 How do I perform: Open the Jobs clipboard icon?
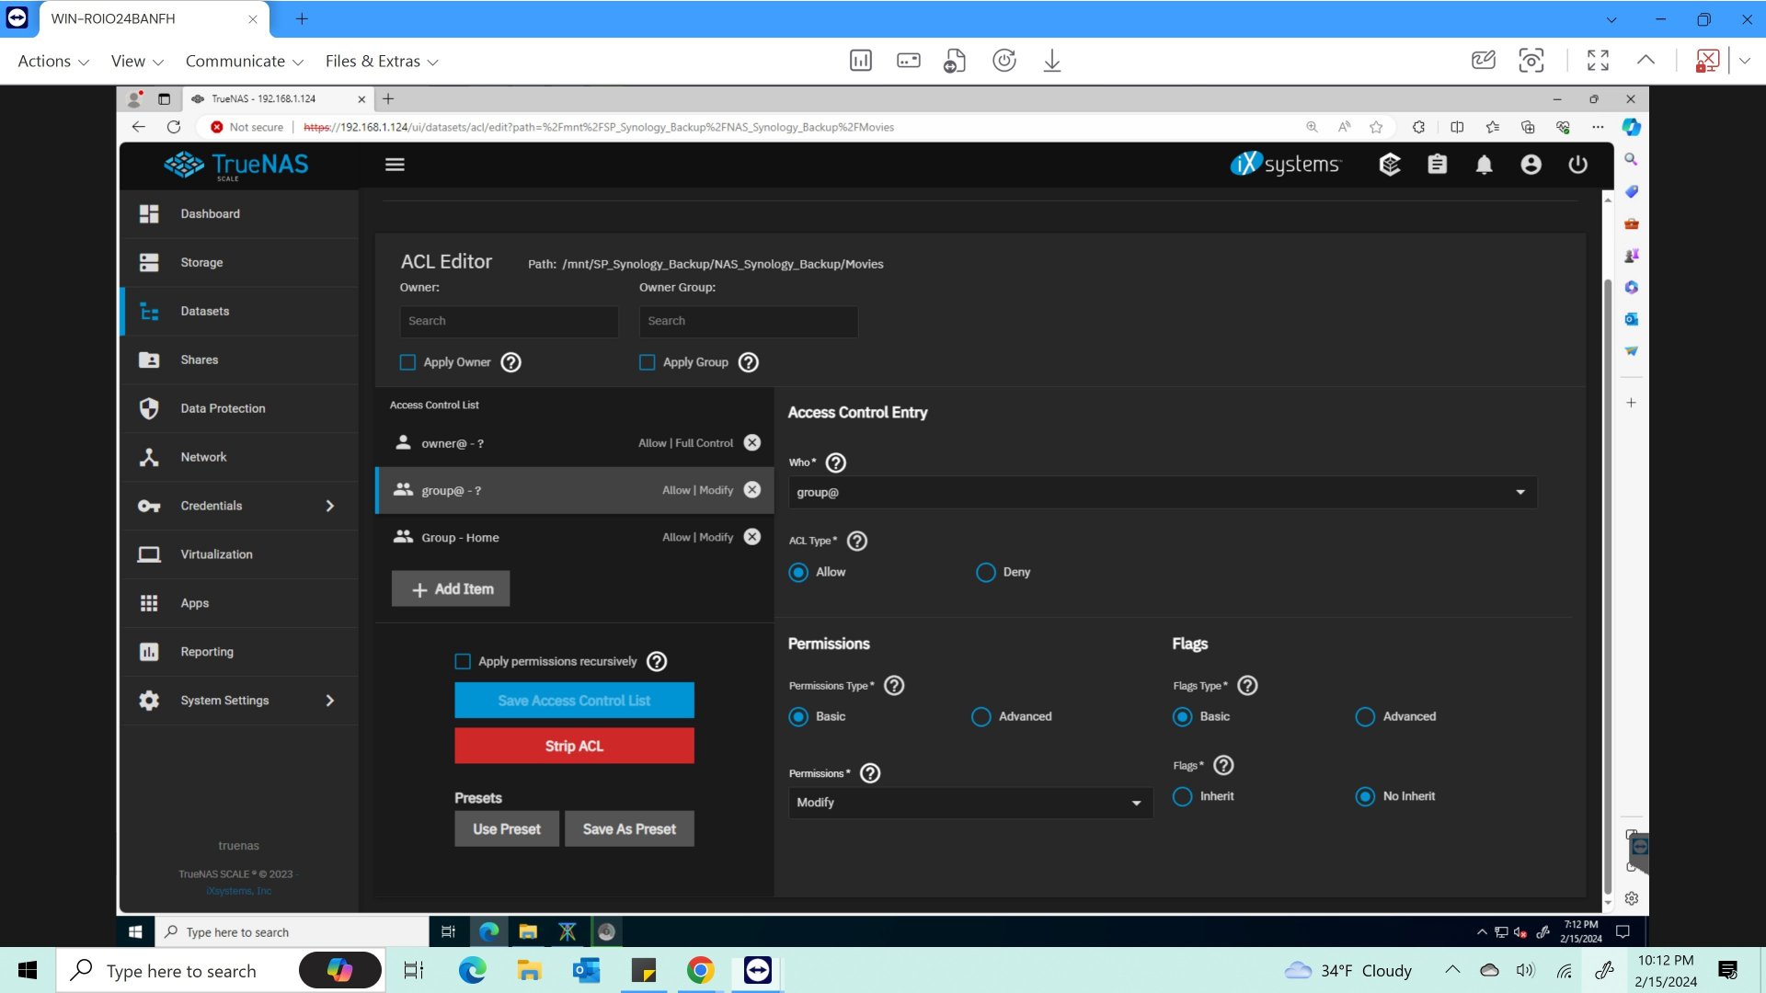tap(1437, 165)
